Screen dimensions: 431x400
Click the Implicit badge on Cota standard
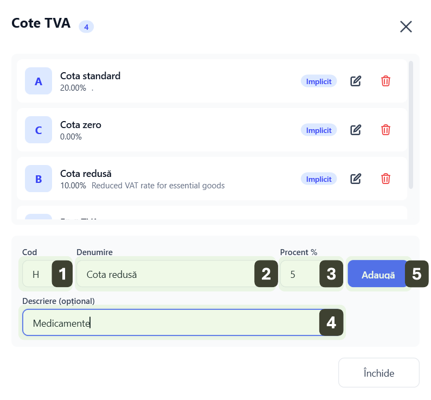coord(319,81)
